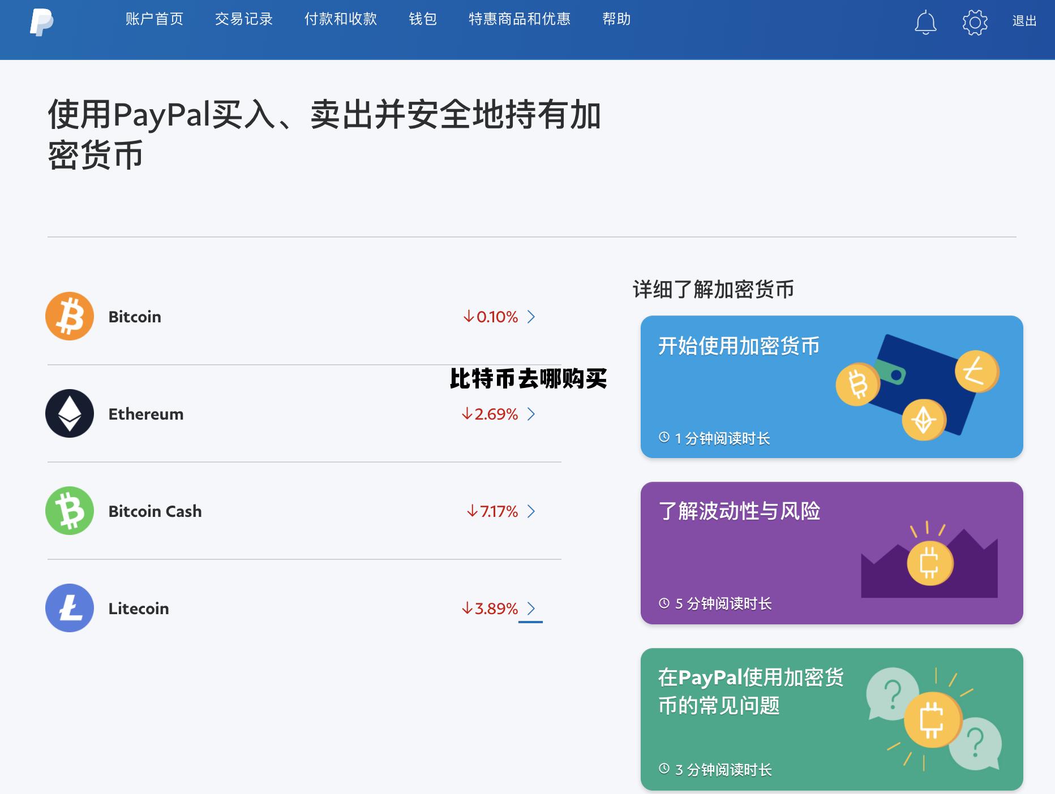Click the 5 分钟阅读时长 label

coord(724,604)
